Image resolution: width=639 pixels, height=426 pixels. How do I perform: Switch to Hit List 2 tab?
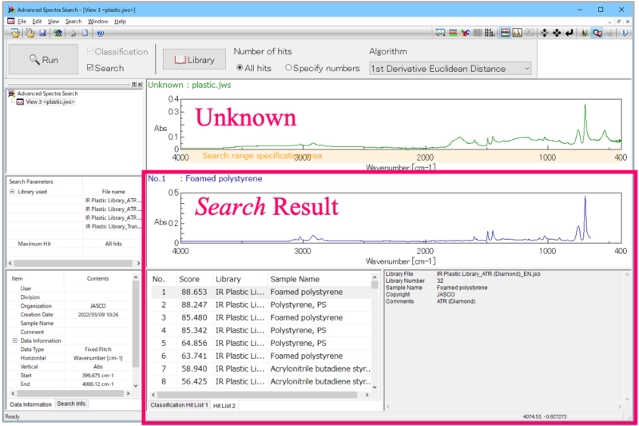point(224,405)
